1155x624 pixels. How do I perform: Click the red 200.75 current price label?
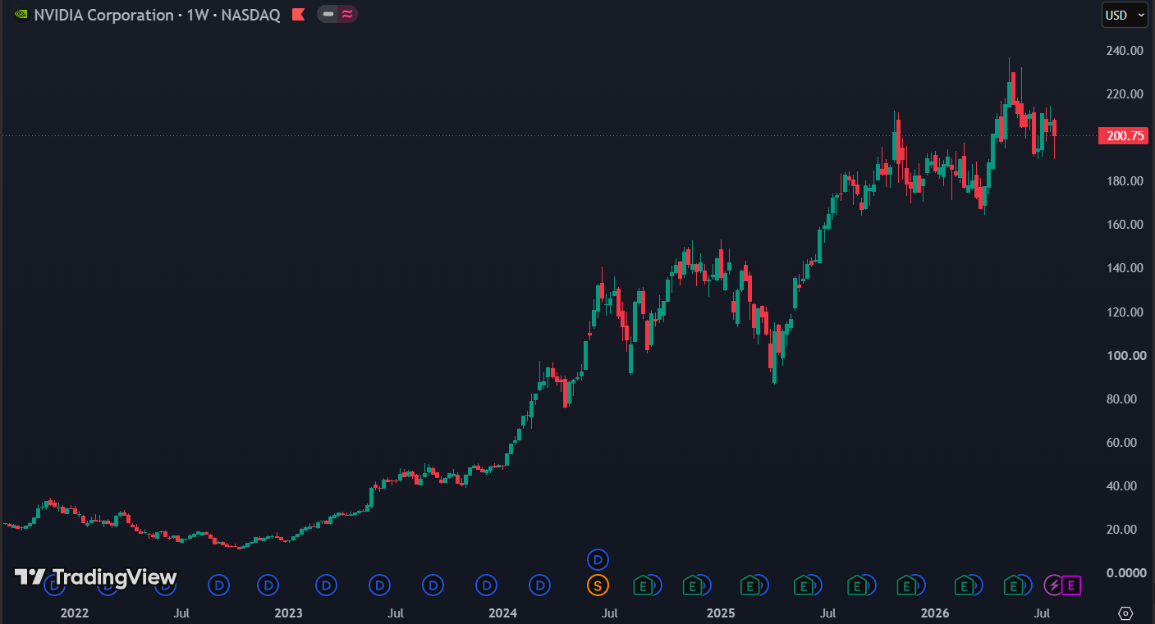[x=1122, y=136]
